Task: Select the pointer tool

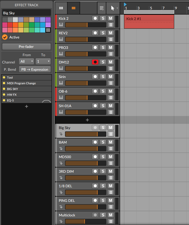Action: click(x=113, y=8)
